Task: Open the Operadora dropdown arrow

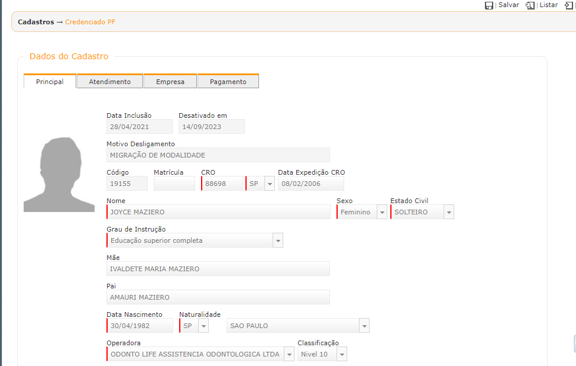Action: tap(289, 355)
